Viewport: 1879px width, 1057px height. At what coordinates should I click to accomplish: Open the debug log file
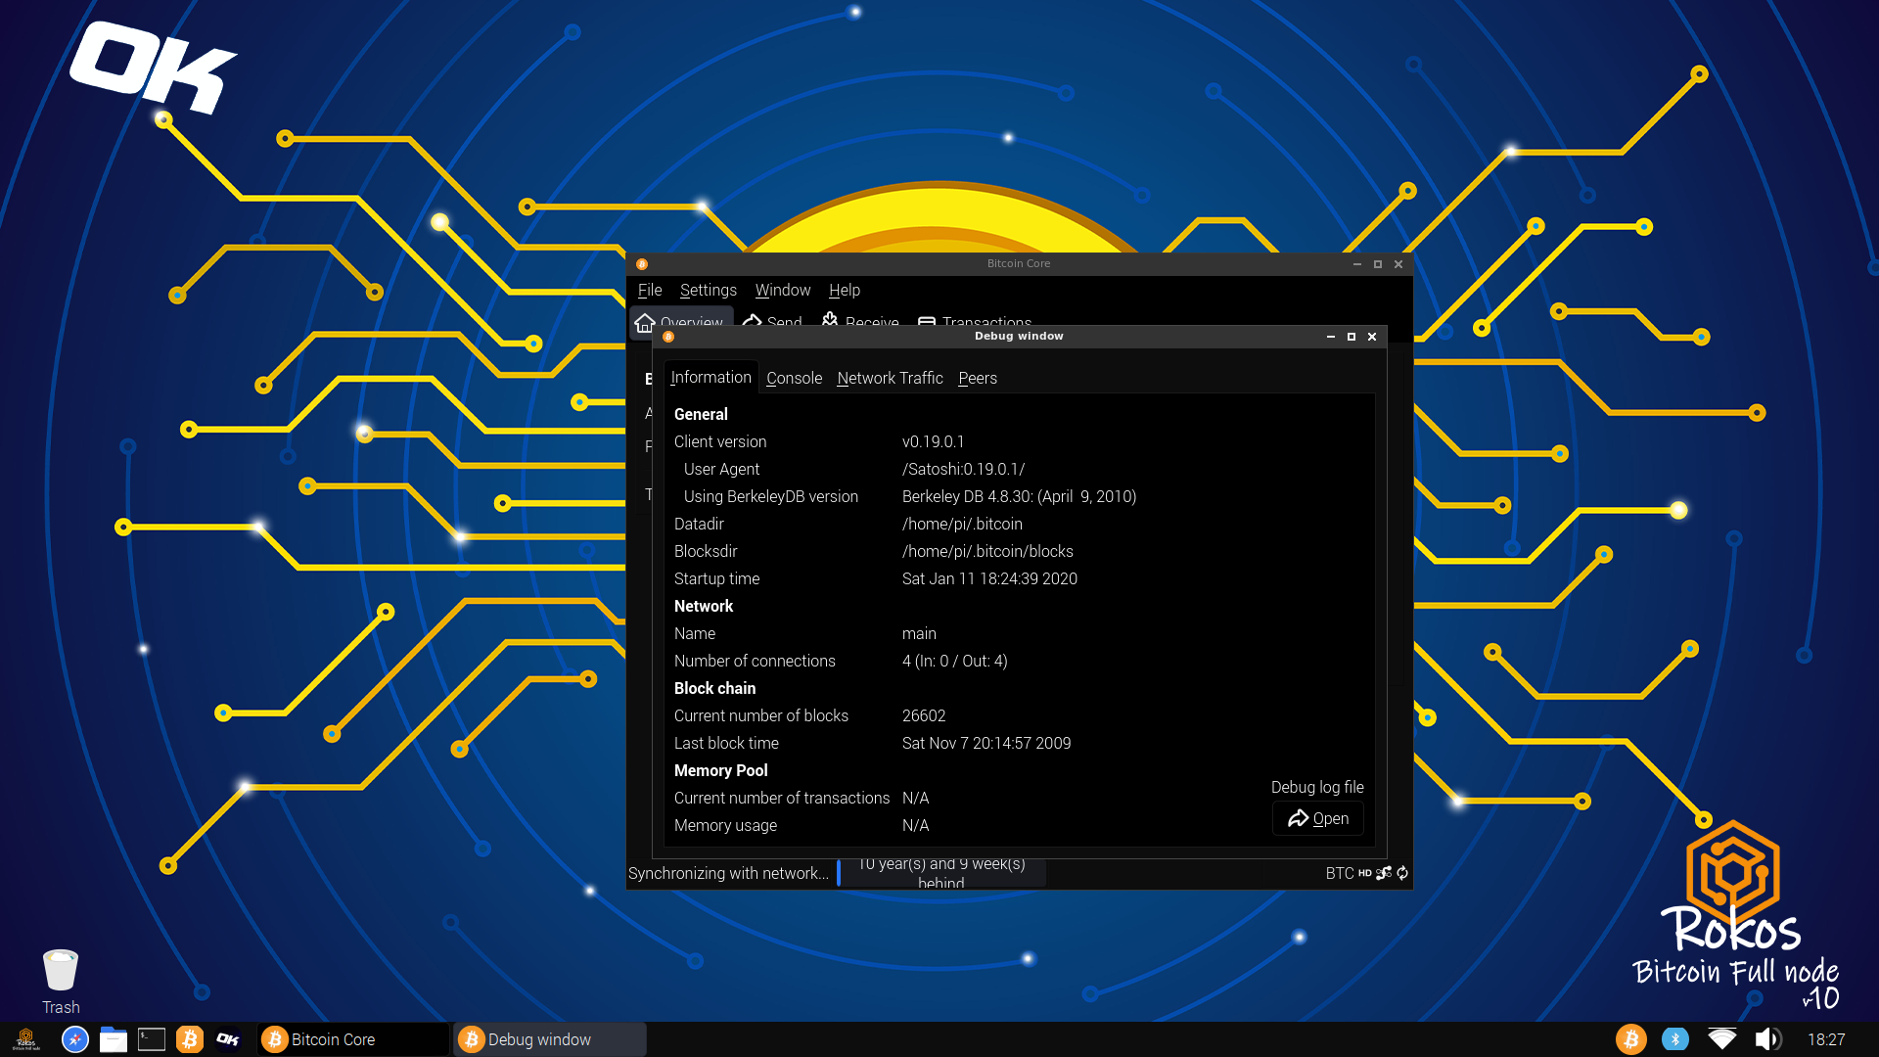coord(1318,818)
